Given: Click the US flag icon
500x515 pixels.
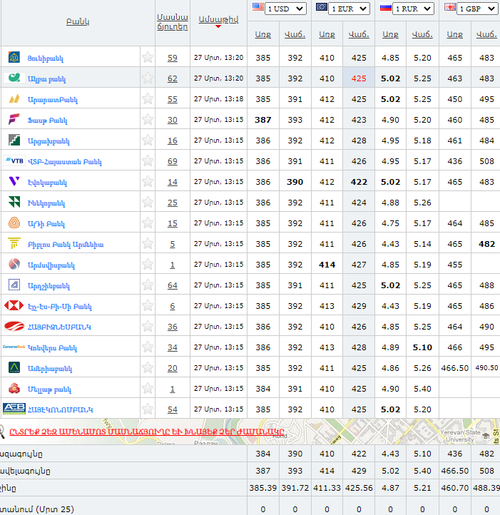Looking at the screenshot, I should (x=258, y=7).
